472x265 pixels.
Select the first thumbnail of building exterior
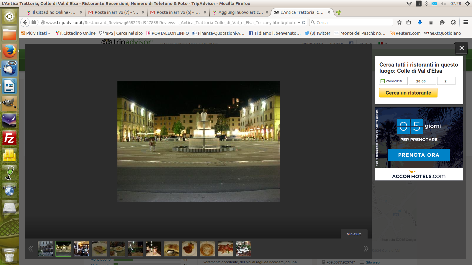[45, 249]
